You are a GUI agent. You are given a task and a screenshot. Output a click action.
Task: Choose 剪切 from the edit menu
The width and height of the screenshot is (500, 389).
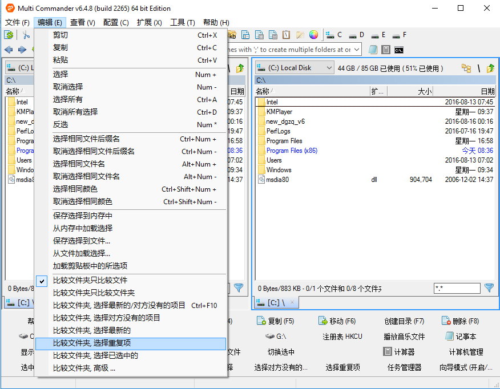coord(131,35)
